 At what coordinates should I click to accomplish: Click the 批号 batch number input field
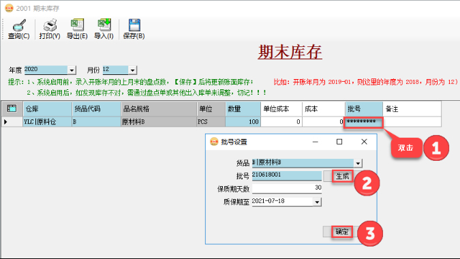[x=287, y=175]
